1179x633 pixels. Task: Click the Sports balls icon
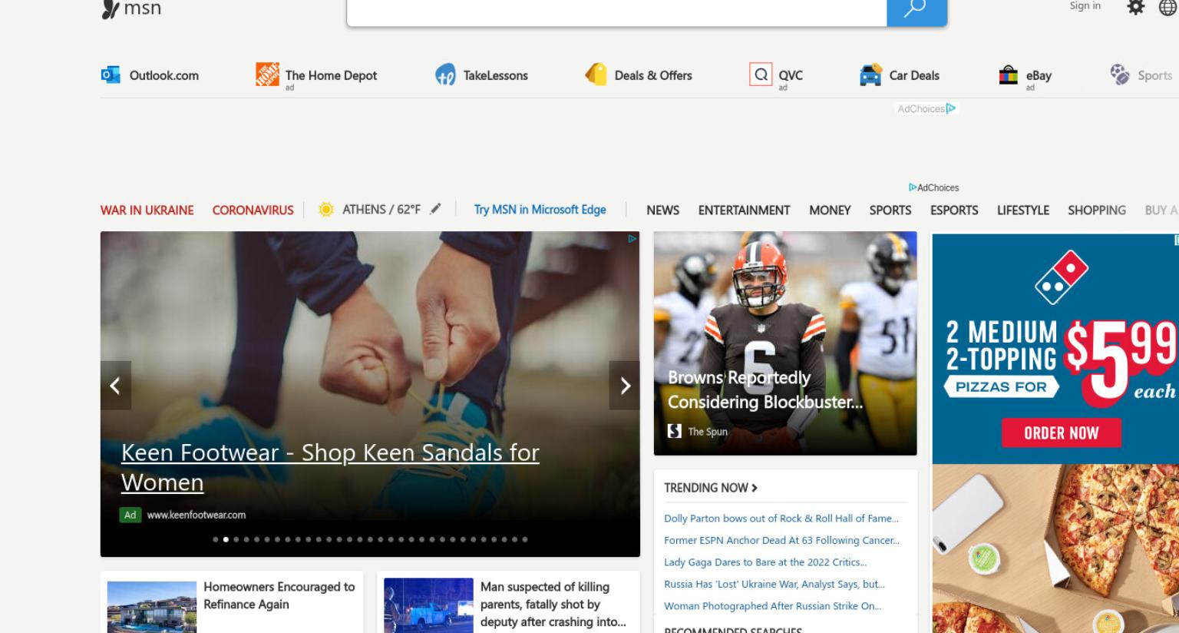[x=1120, y=75]
